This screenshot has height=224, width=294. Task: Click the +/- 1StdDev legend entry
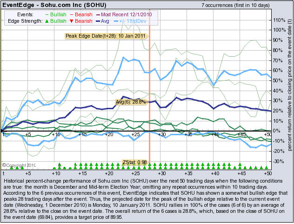click(x=130, y=21)
